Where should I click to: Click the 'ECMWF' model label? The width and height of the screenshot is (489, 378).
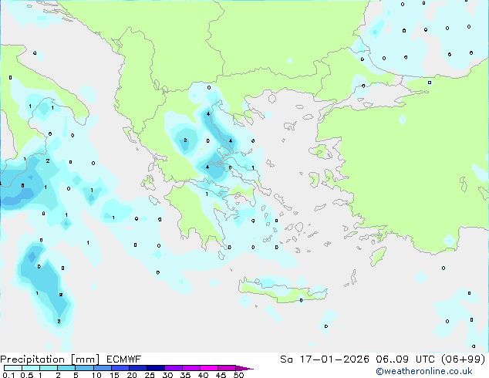124,359
